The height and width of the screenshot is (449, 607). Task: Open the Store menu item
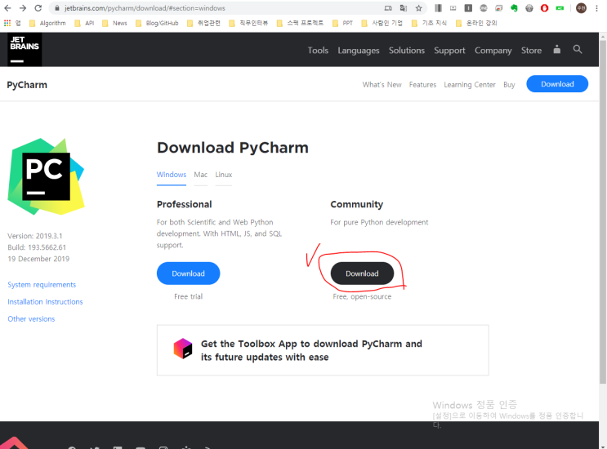coord(531,51)
